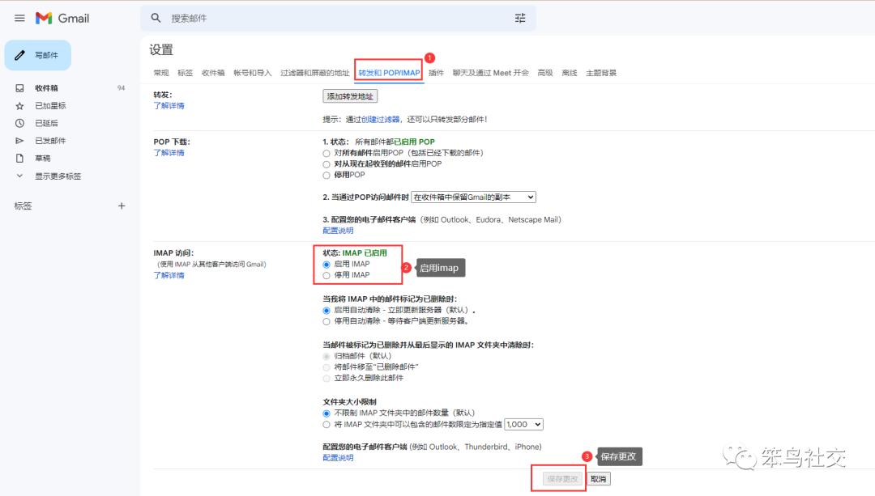875x496 pixels.
Task: Click the Gmail logo
Action: (x=62, y=18)
